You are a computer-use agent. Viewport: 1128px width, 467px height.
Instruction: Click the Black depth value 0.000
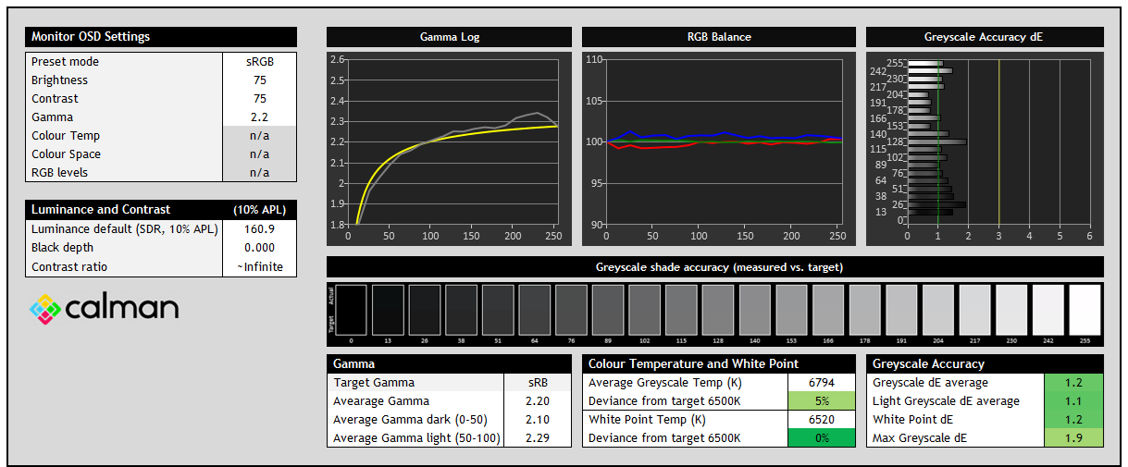(260, 248)
